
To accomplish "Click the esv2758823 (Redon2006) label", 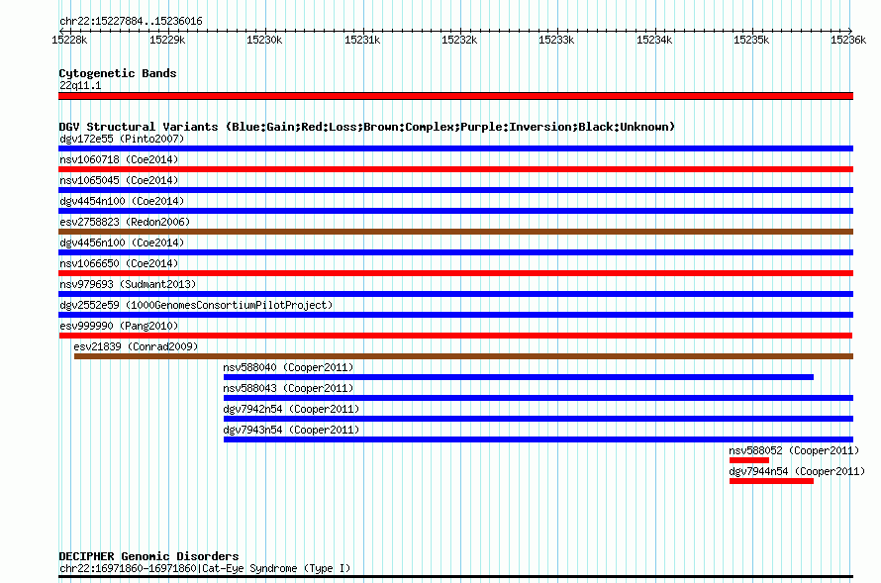I will 125,222.
